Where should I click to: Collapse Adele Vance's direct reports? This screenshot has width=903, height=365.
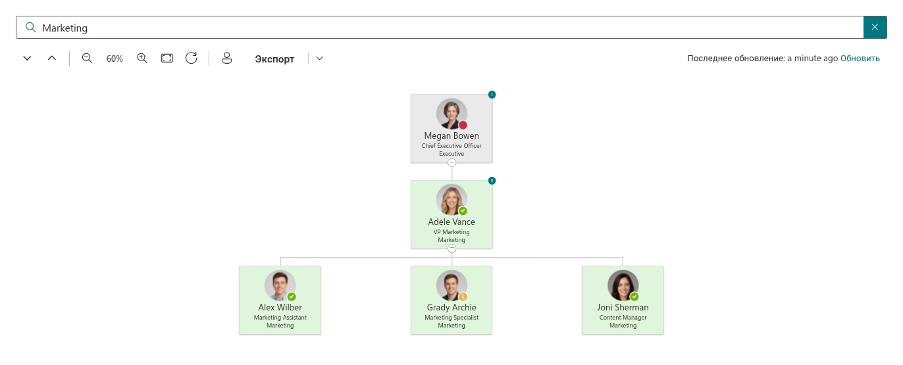point(451,249)
